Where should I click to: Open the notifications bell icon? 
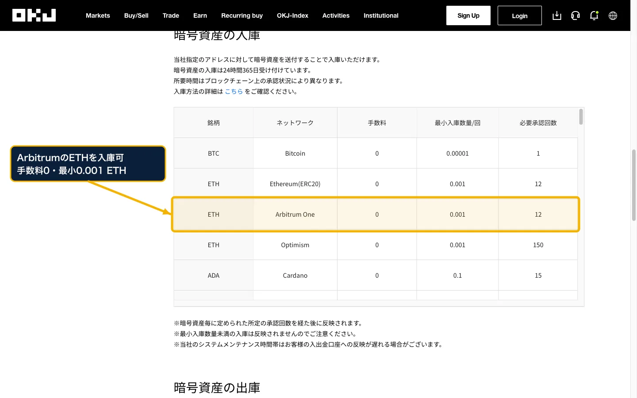[594, 15]
